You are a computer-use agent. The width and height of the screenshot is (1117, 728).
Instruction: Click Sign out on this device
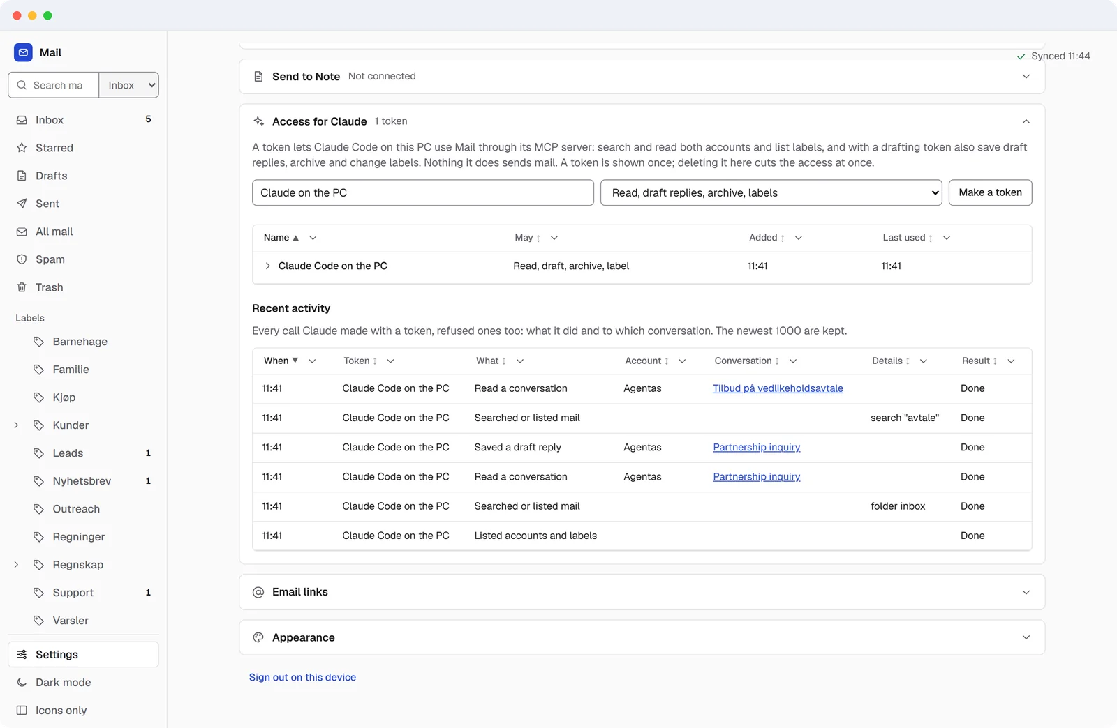tap(302, 677)
